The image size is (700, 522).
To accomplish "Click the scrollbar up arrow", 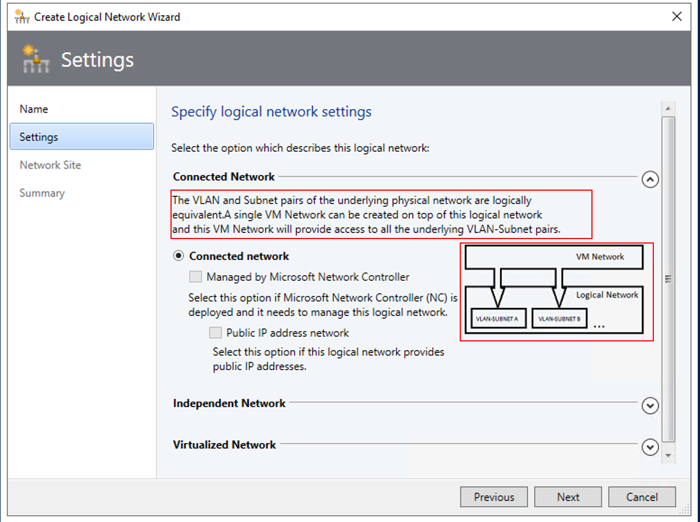I will point(668,108).
